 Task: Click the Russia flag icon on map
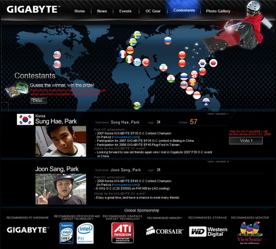(168, 41)
